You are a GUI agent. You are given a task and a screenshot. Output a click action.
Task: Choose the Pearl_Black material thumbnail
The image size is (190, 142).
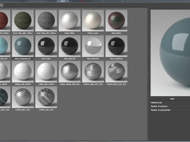[x=116, y=21]
